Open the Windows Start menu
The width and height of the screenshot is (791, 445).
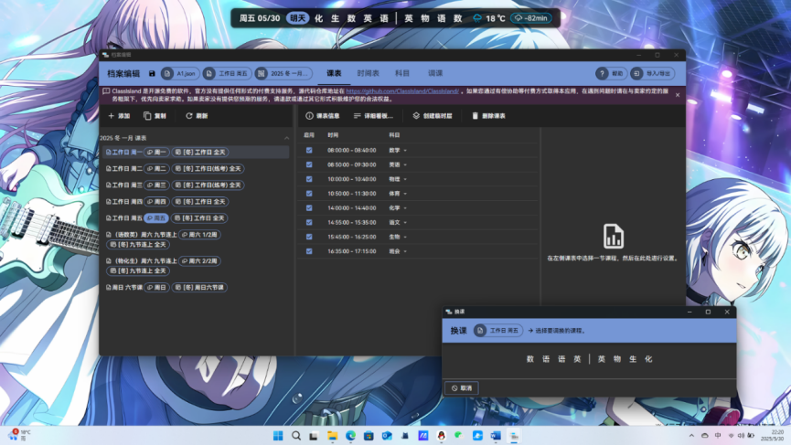point(278,436)
